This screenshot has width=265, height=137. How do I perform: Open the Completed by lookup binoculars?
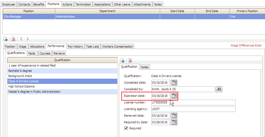[x=219, y=89]
